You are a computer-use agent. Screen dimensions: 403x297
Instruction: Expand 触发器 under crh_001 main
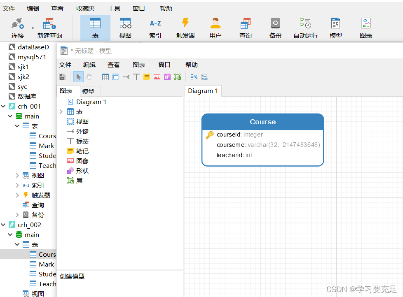point(17,195)
